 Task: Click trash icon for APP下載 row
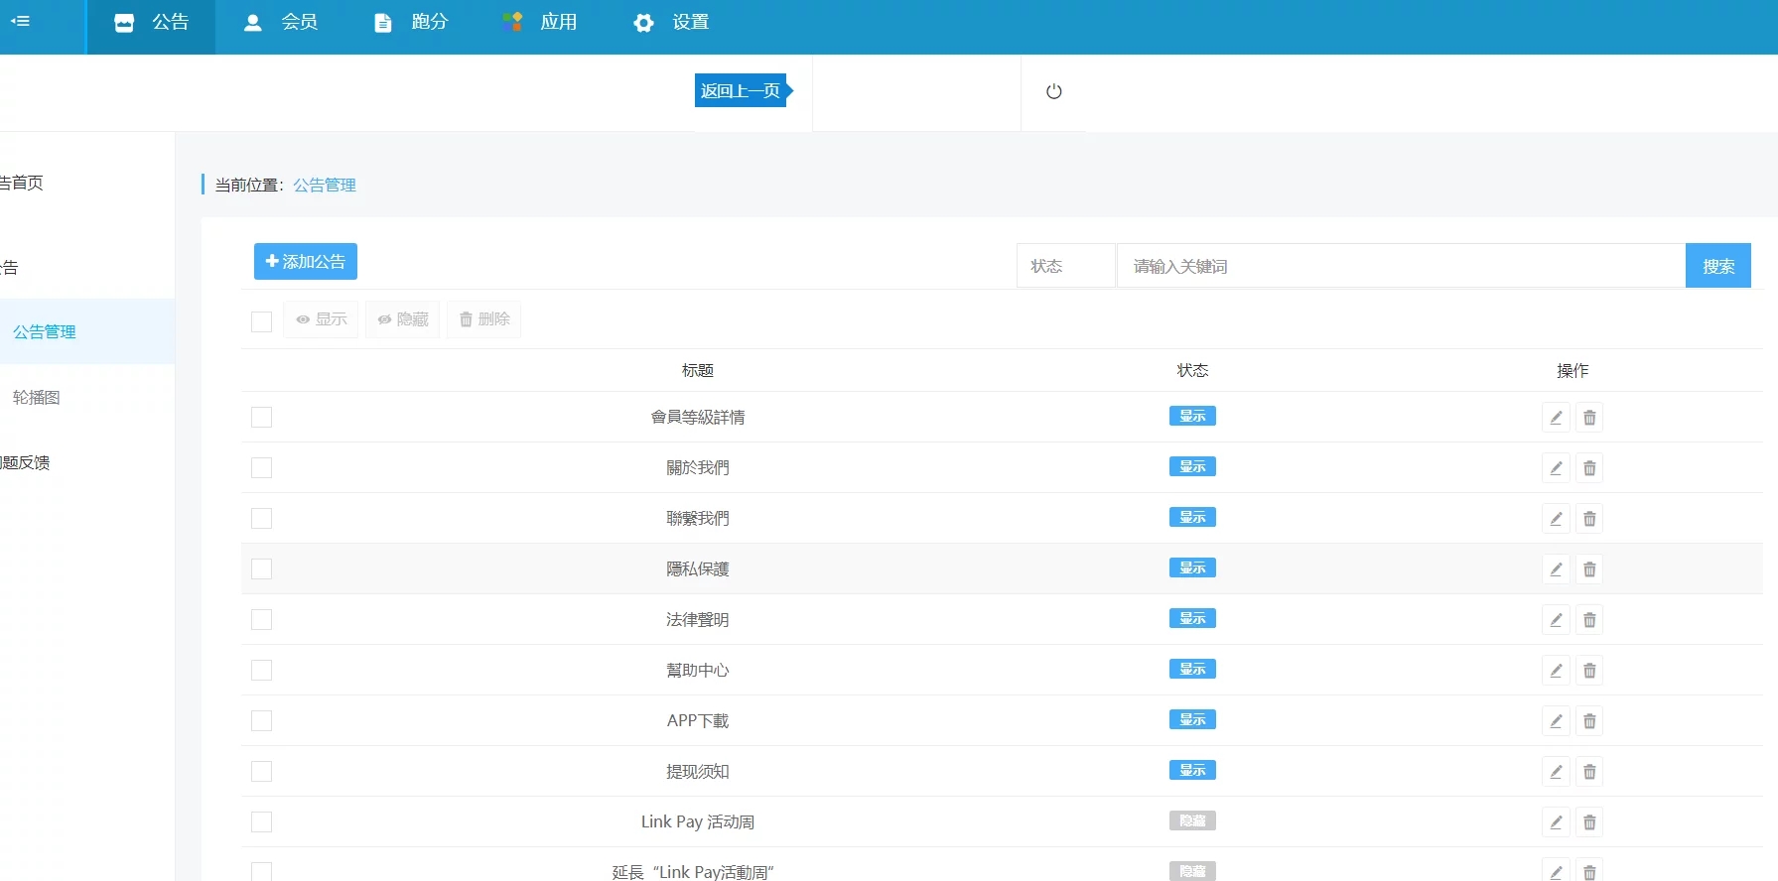coord(1589,721)
